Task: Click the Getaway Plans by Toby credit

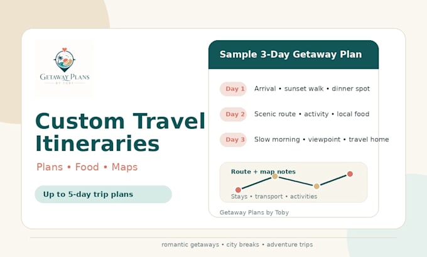Action: click(x=254, y=212)
